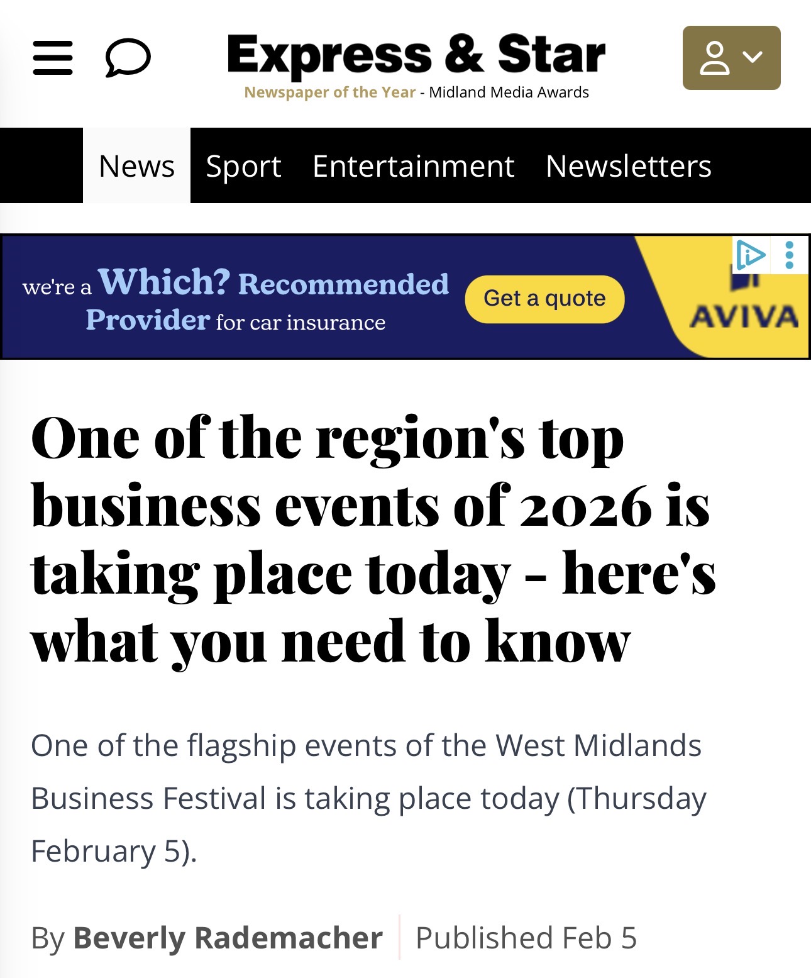811x978 pixels.
Task: Open the hamburger navigation menu
Action: pyautogui.click(x=53, y=58)
